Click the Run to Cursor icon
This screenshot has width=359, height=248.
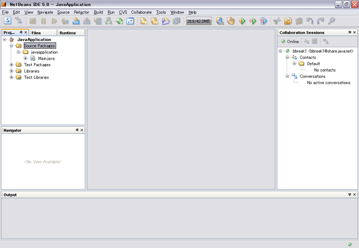[x=98, y=21]
